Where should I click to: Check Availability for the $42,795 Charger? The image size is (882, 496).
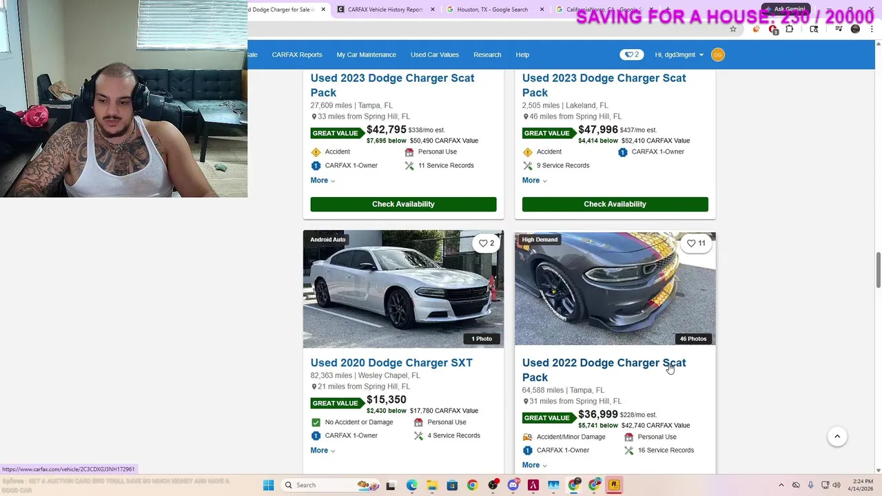click(x=403, y=204)
